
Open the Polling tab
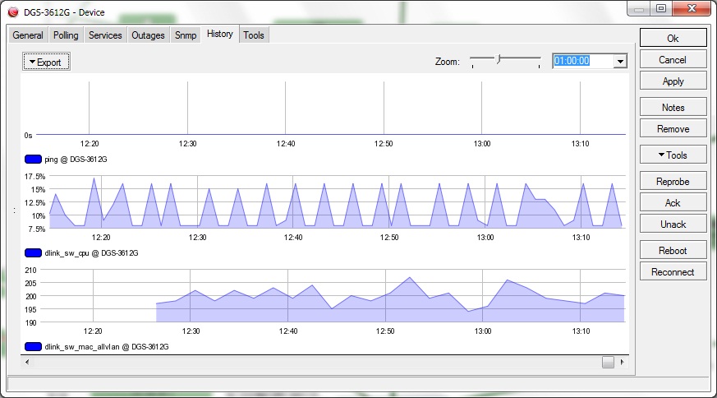click(x=66, y=35)
